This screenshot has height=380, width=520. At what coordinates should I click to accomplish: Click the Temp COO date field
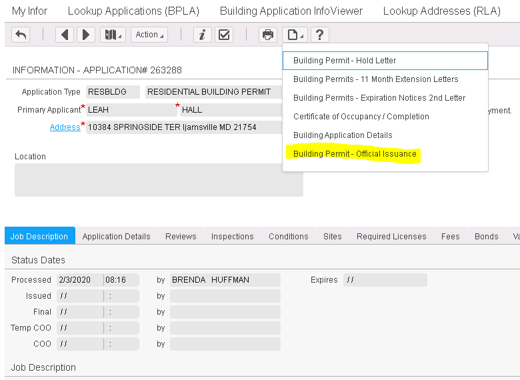pos(80,328)
